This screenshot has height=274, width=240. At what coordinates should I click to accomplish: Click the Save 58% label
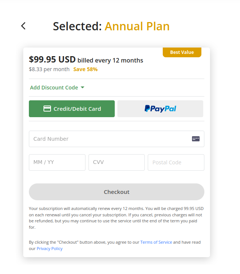[85, 69]
